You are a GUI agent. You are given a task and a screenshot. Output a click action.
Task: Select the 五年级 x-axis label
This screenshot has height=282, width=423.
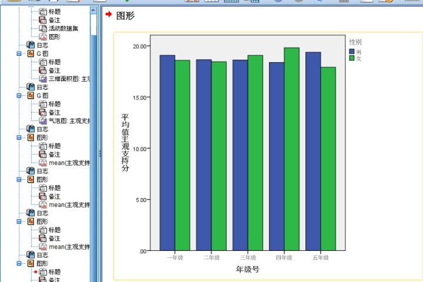[x=321, y=257]
